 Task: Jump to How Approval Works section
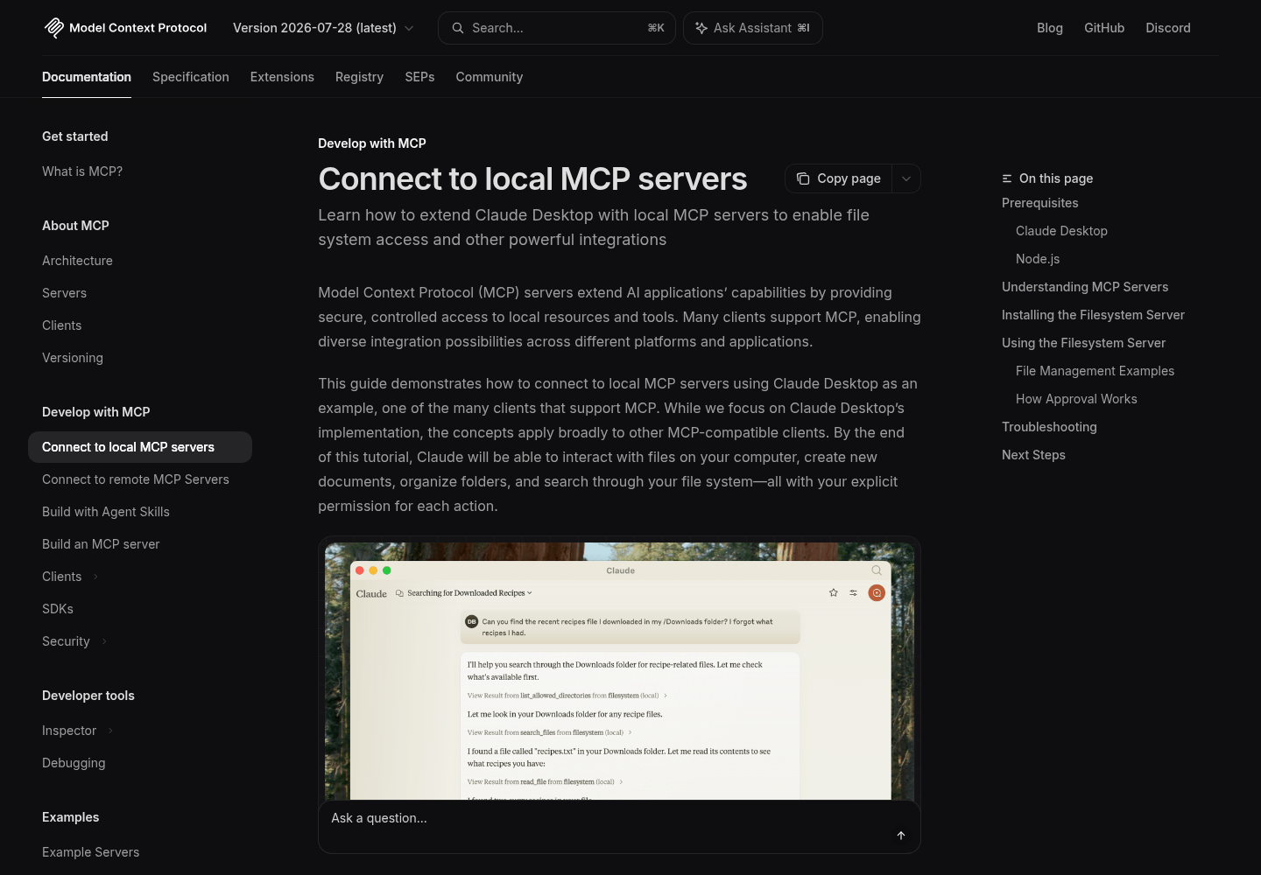click(x=1076, y=399)
